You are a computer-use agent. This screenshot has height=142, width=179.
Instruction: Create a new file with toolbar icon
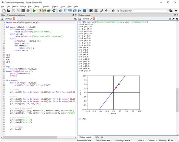click(4, 11)
